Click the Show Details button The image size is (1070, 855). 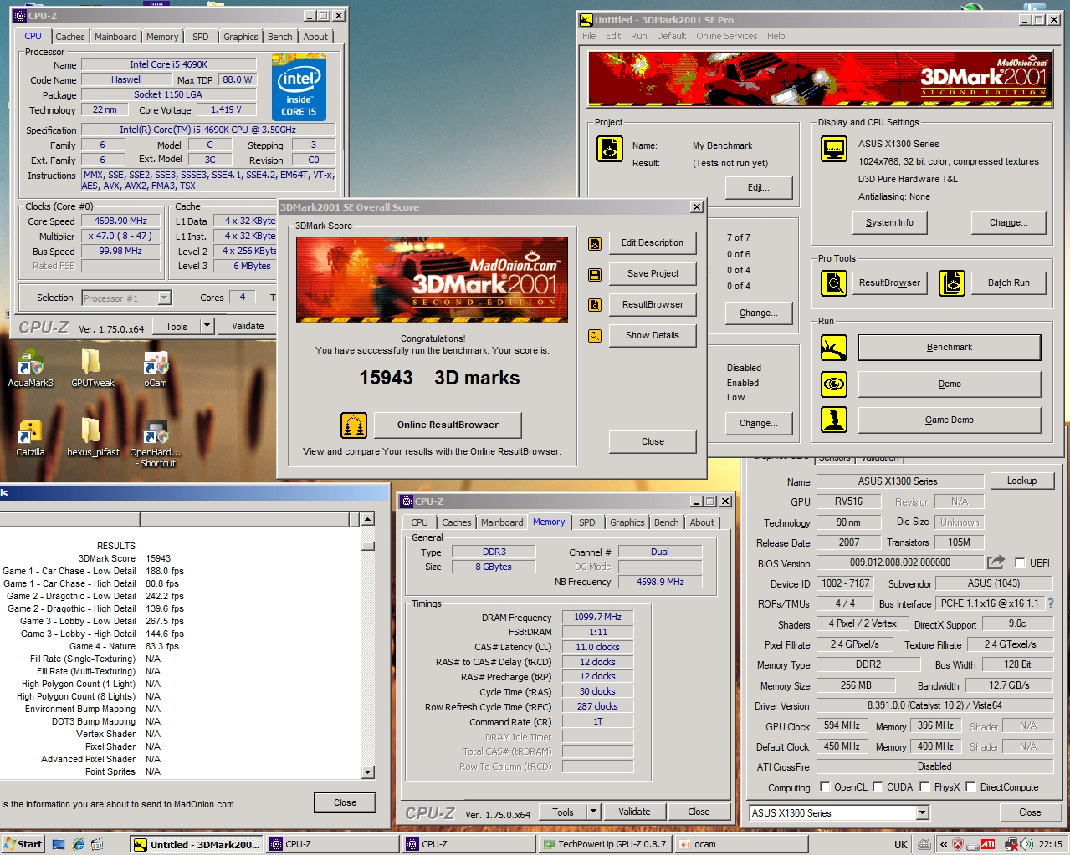[x=653, y=336]
